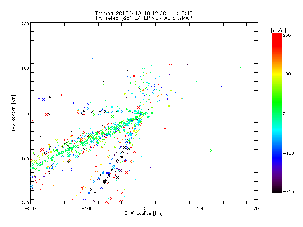The image size is (303, 227).
Task: Click the colorbar value label '0'
Action: [x=284, y=113]
